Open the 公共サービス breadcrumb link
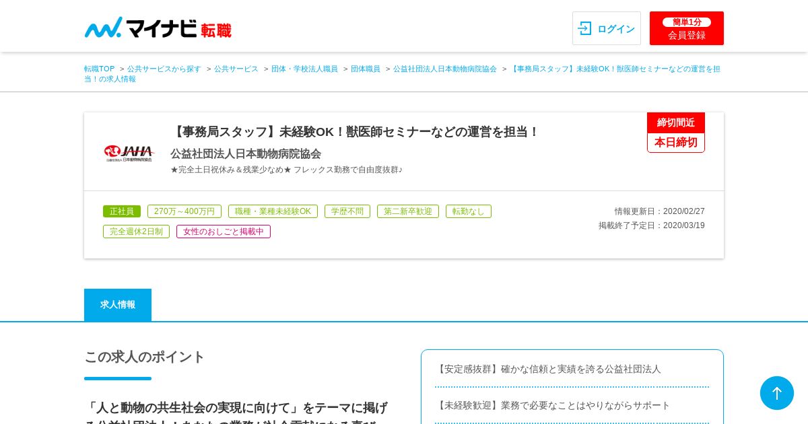 pos(236,69)
